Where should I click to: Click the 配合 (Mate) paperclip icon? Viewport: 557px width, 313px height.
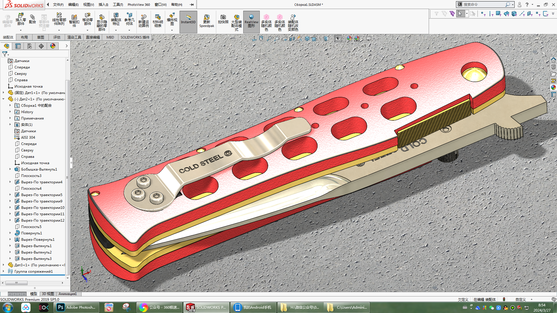point(33,17)
